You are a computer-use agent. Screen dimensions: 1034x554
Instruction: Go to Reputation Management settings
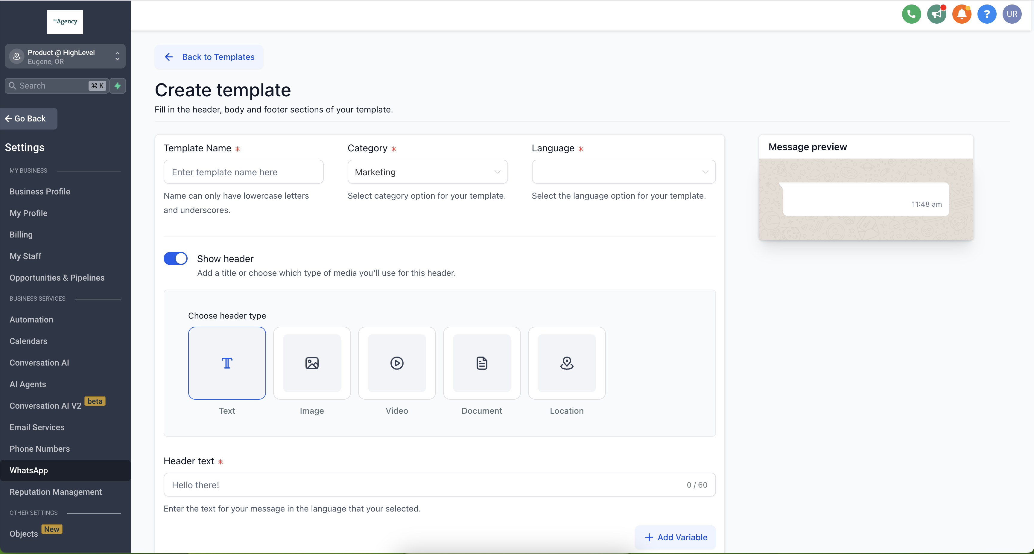(x=56, y=492)
